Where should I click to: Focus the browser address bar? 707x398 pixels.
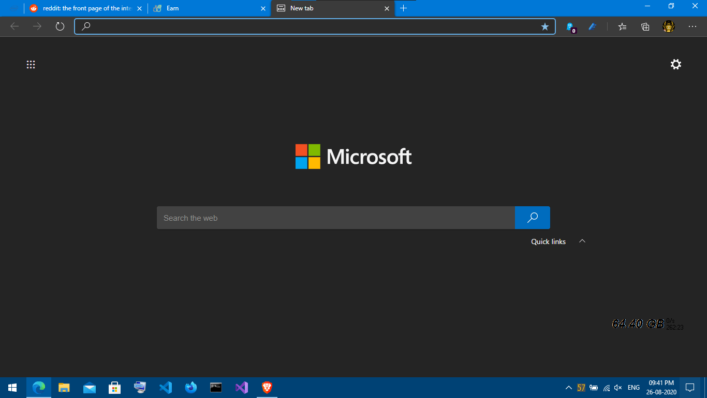pos(315,26)
